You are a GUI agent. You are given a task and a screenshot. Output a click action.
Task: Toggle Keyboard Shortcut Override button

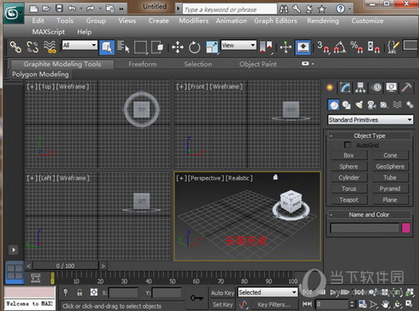pyautogui.click(x=302, y=47)
